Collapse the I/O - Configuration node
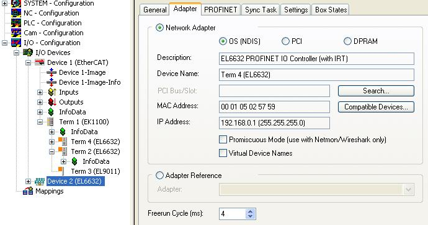Image resolution: width=428 pixels, height=225 pixels. [4, 43]
